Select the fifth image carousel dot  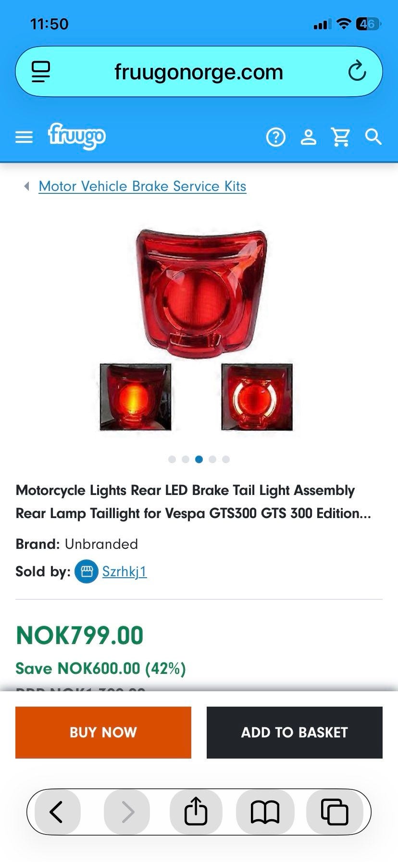pyautogui.click(x=226, y=459)
